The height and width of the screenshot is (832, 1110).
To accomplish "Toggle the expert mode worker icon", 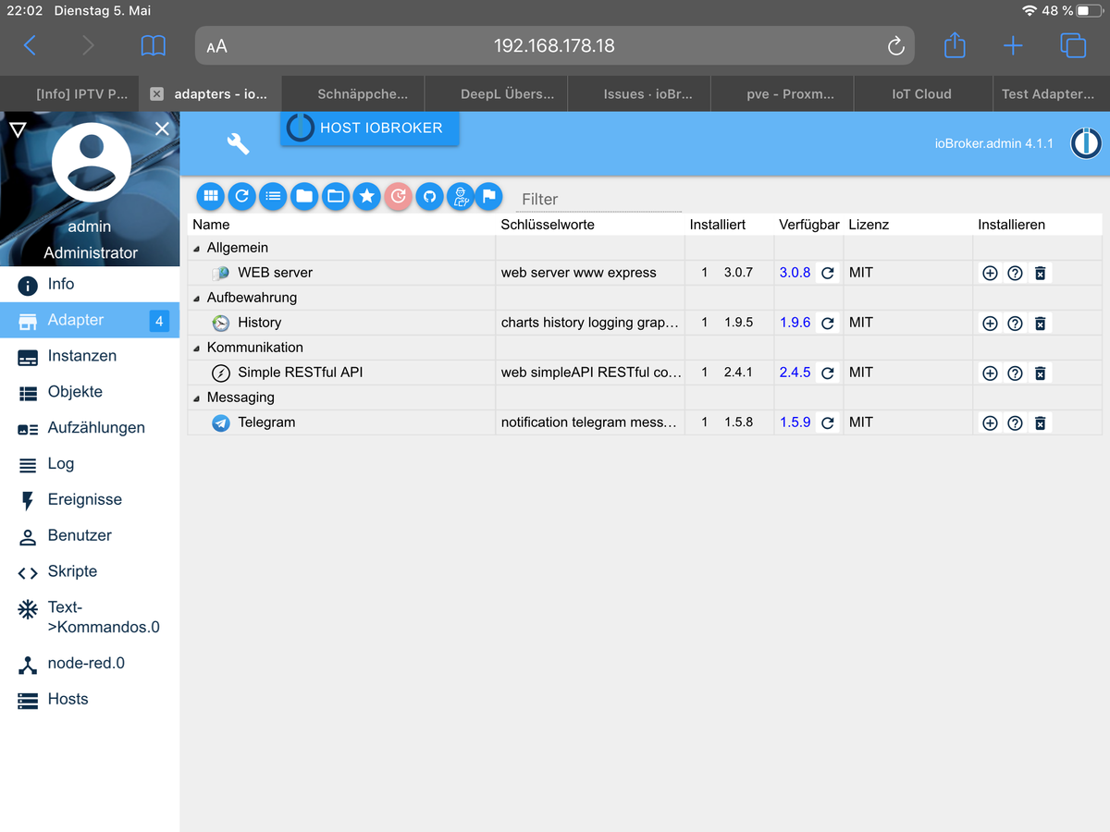I will (461, 196).
